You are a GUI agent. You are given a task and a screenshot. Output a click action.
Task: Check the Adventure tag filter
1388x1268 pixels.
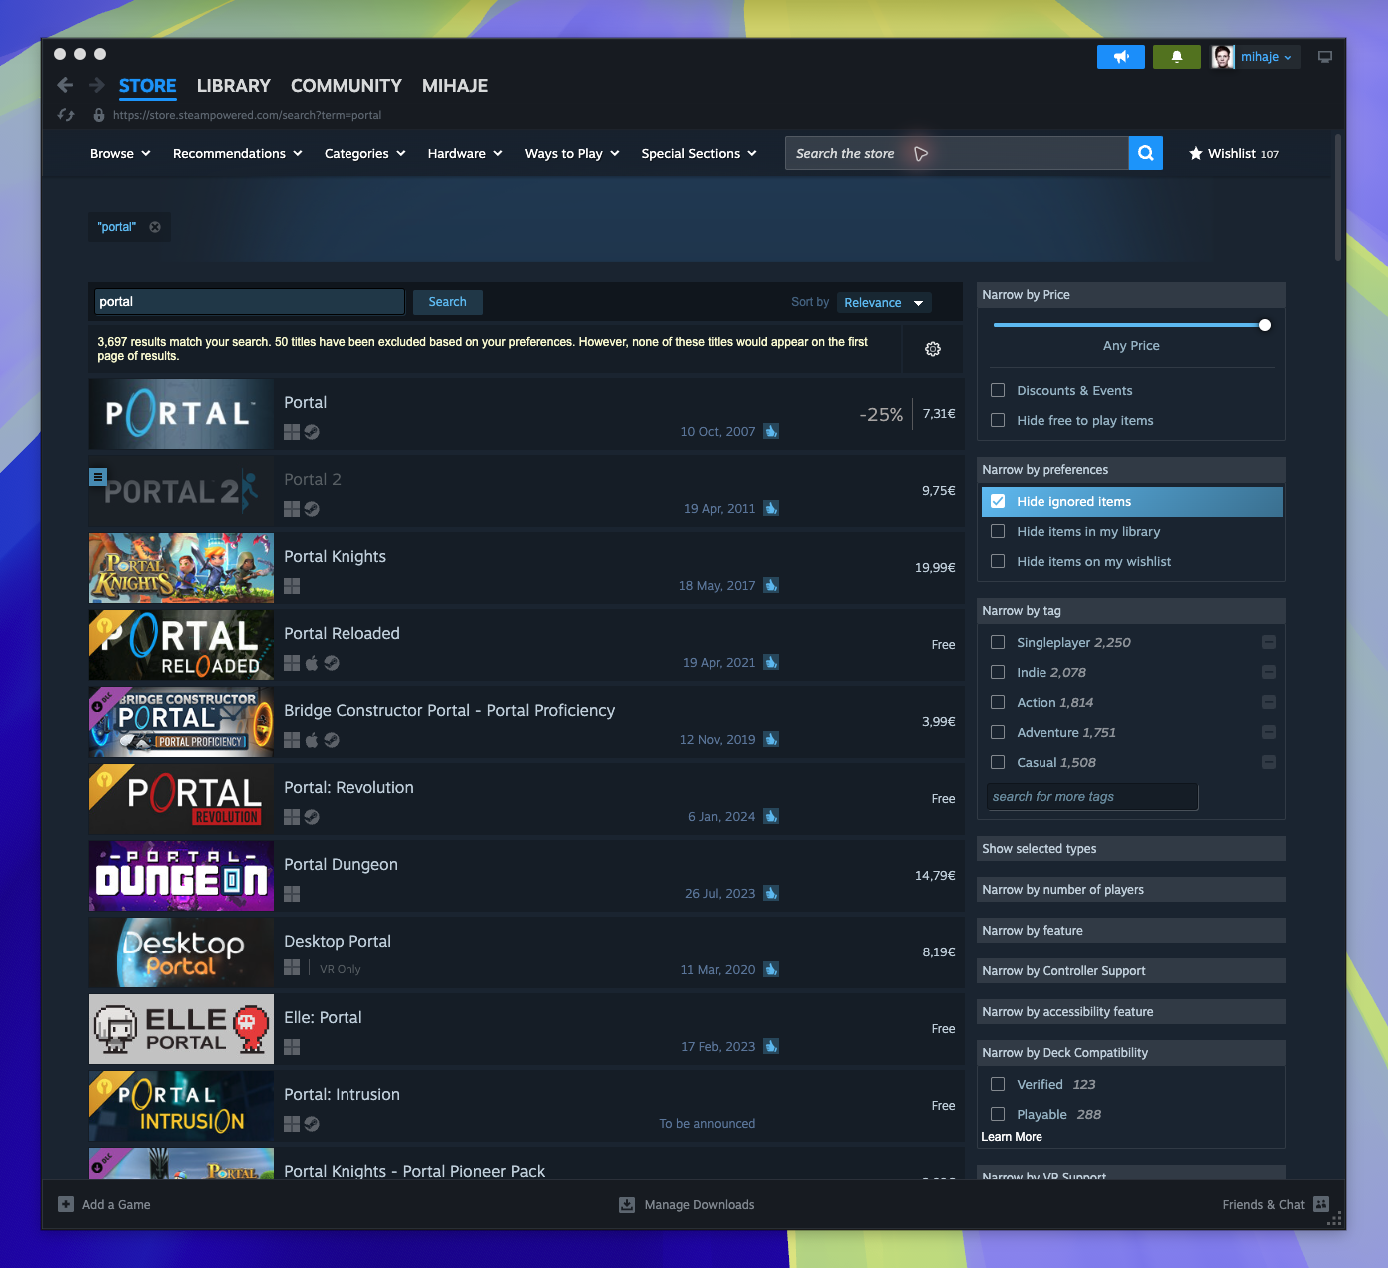[998, 732]
